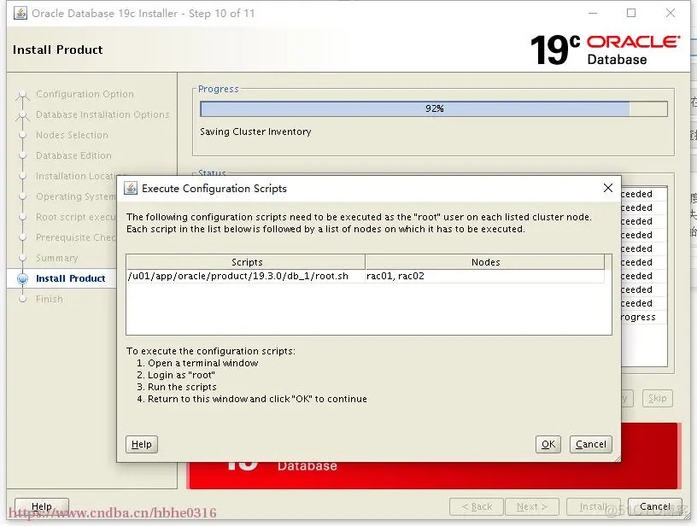Select the Nodes Selection step

pyautogui.click(x=72, y=135)
